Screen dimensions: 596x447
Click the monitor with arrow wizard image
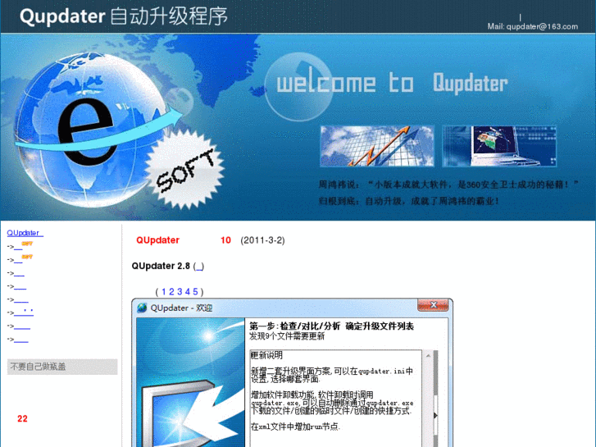pyautogui.click(x=190, y=382)
